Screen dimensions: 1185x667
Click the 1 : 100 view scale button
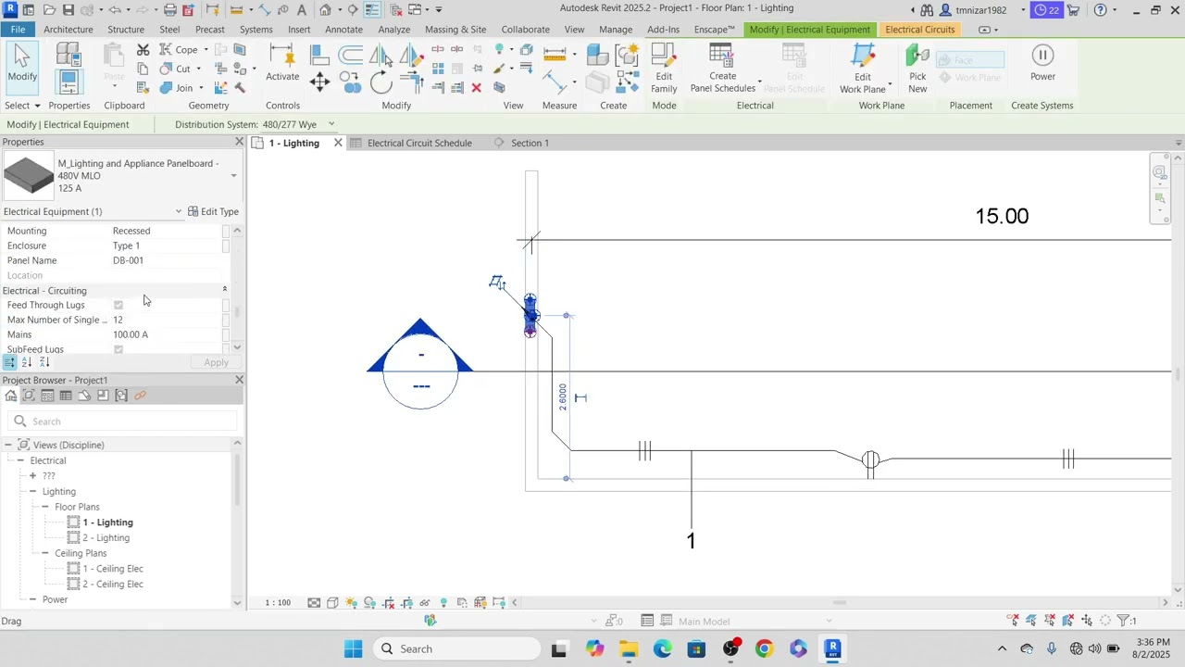(278, 603)
